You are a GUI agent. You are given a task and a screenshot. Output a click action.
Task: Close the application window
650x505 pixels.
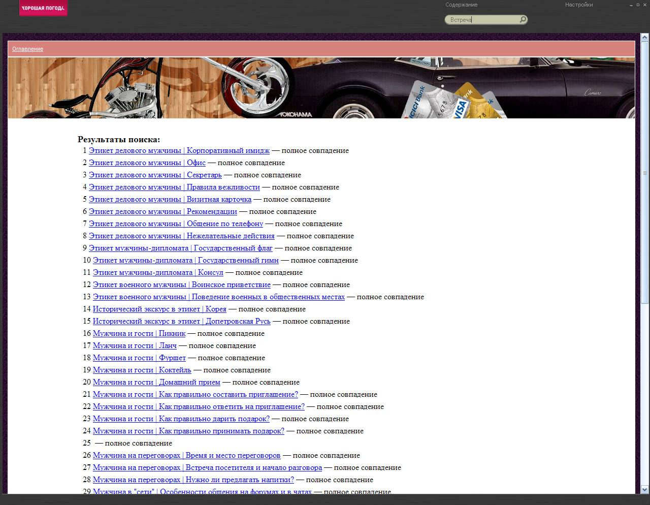644,5
